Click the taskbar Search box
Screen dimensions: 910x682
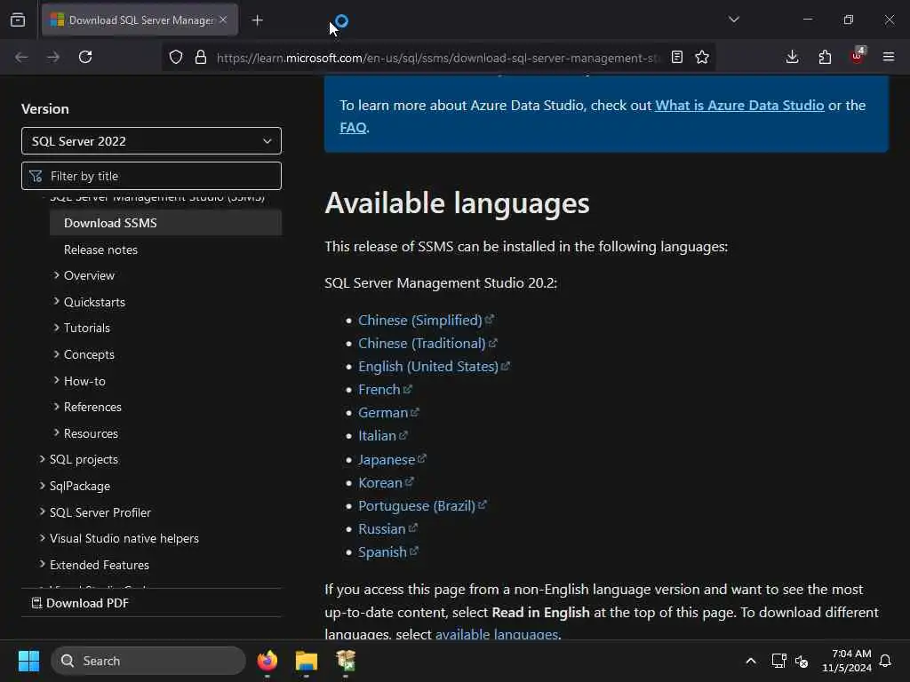pyautogui.click(x=148, y=661)
